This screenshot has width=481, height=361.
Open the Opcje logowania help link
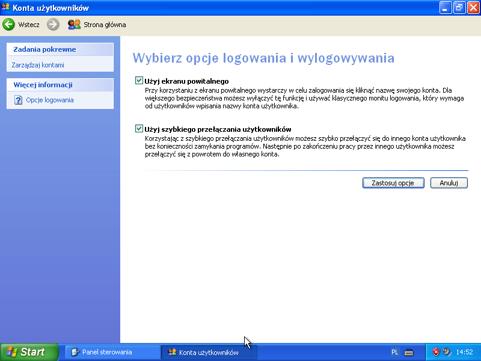(50, 100)
